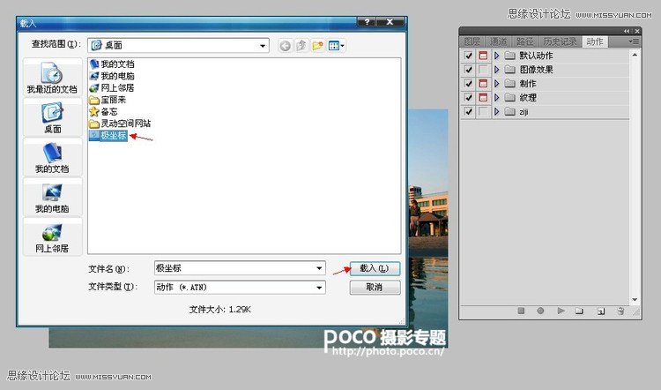The width and height of the screenshot is (661, 390).
Task: Toggle the dialog icon for 制作 set
Action: (483, 83)
